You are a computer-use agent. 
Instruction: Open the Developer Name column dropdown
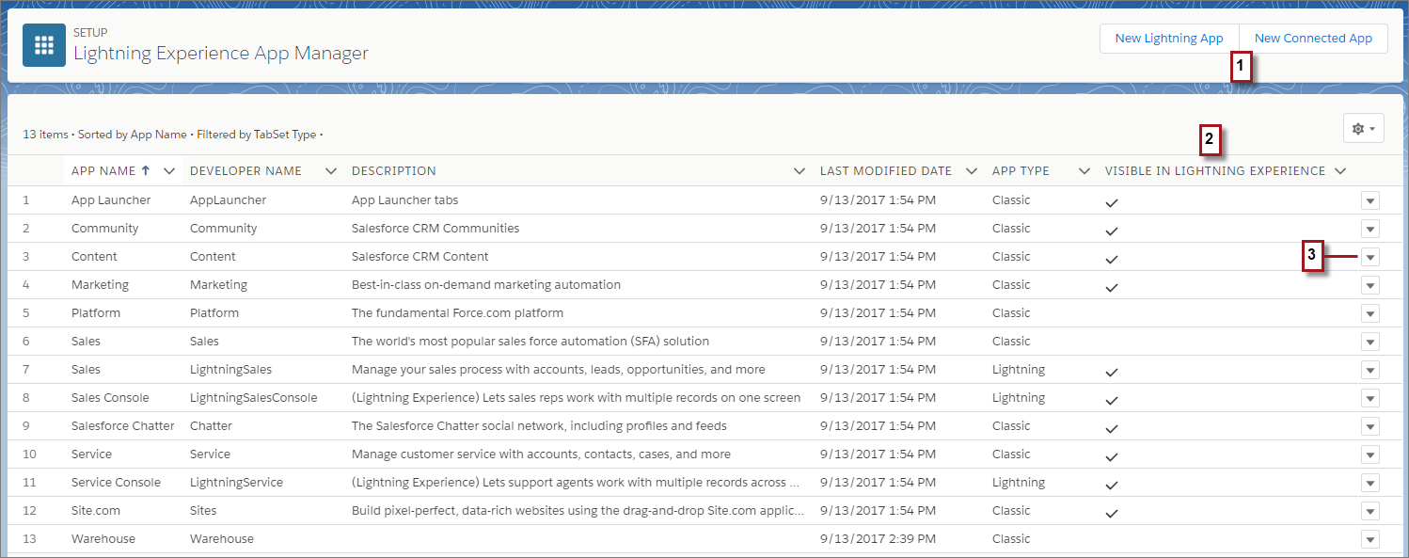click(x=330, y=170)
